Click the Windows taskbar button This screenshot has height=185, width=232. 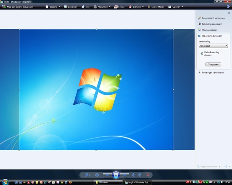tap(108, 182)
